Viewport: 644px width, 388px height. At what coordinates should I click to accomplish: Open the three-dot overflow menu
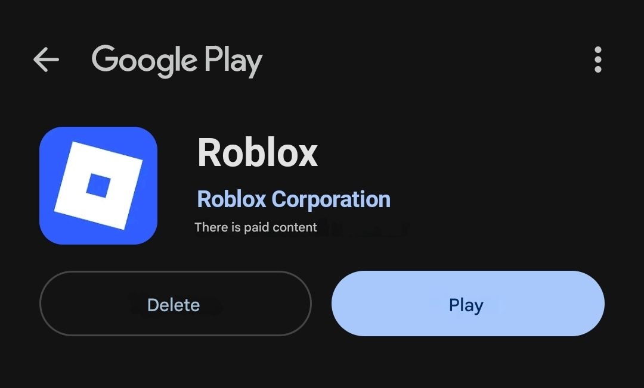point(598,60)
